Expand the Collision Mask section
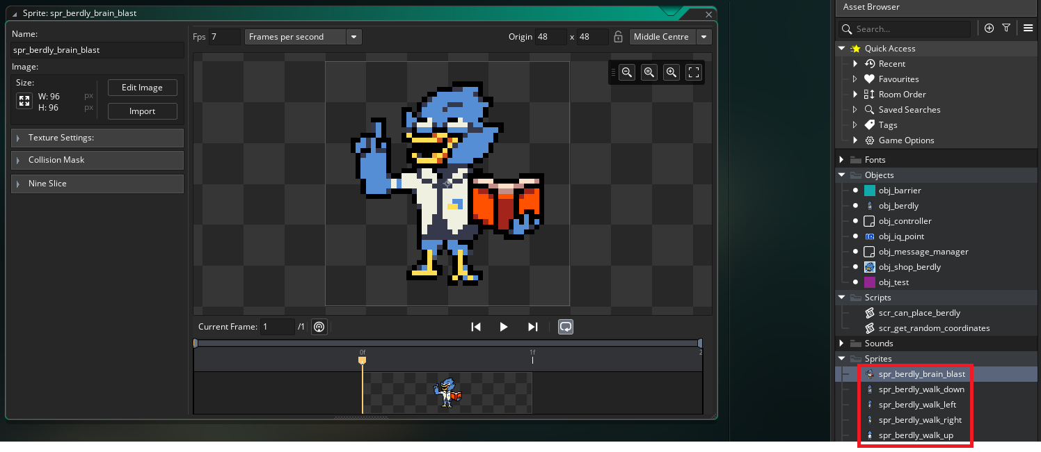 (x=97, y=160)
